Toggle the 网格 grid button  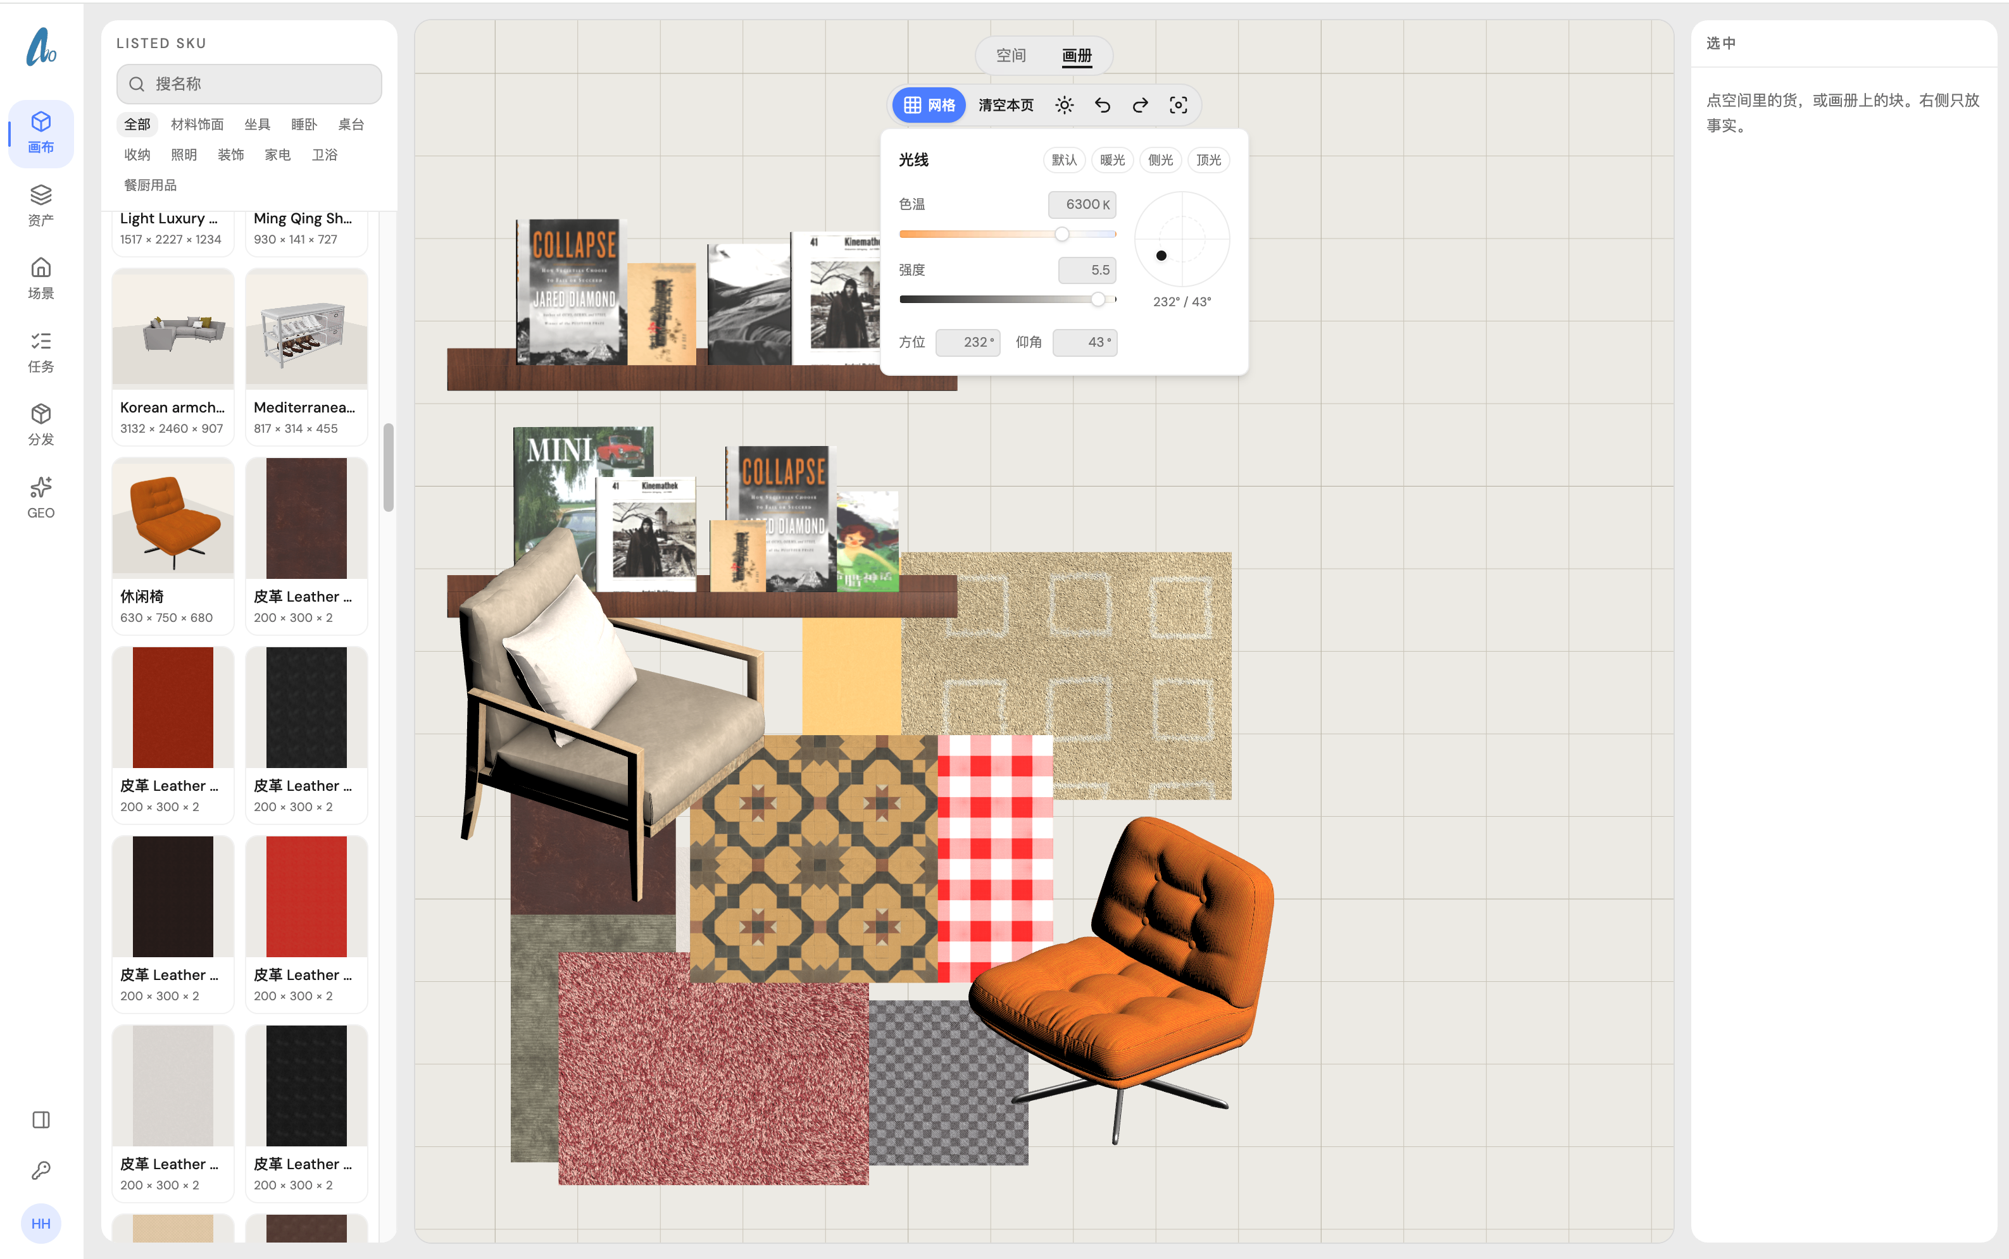coord(930,105)
